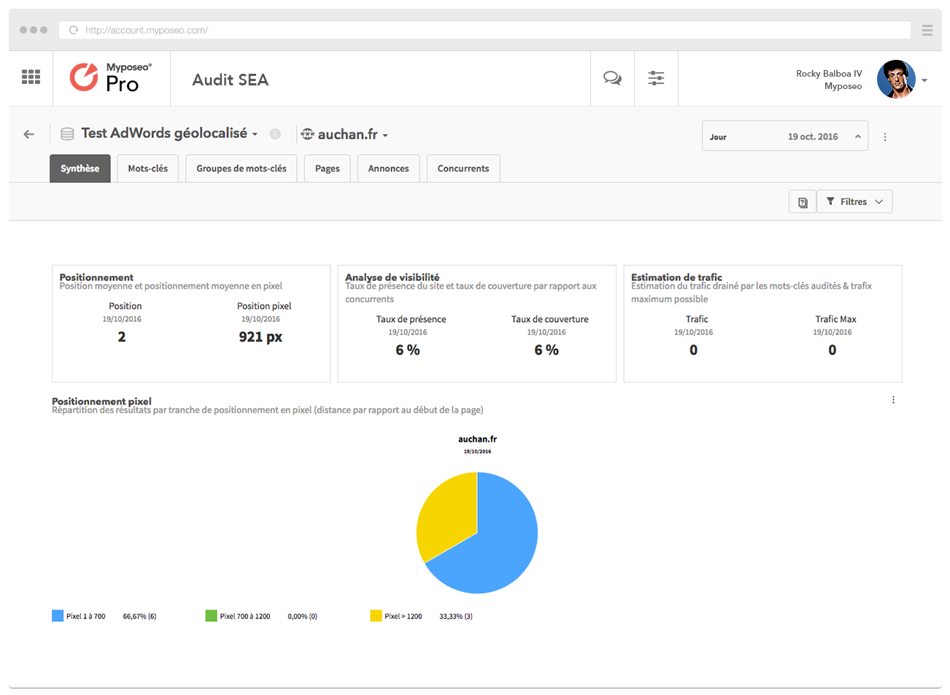Click the Myposeo Pro logo
This screenshot has height=695, width=950.
click(111, 77)
